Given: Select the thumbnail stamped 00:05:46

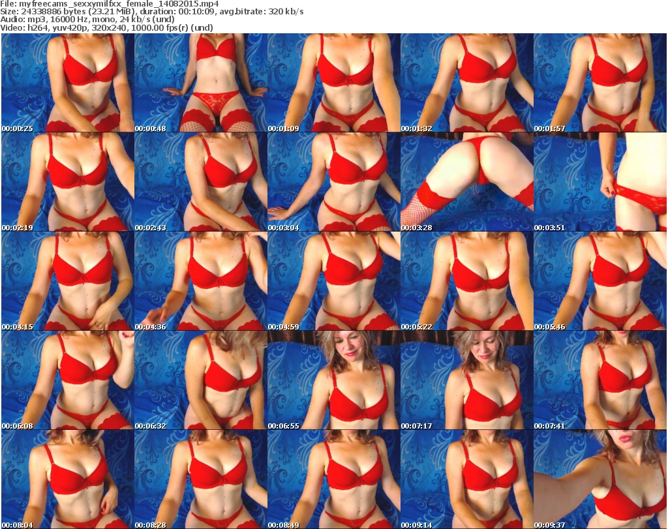Looking at the screenshot, I should pyautogui.click(x=600, y=281).
